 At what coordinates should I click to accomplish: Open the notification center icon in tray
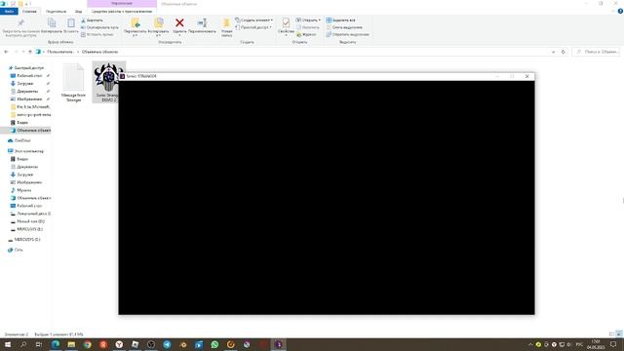[613, 344]
